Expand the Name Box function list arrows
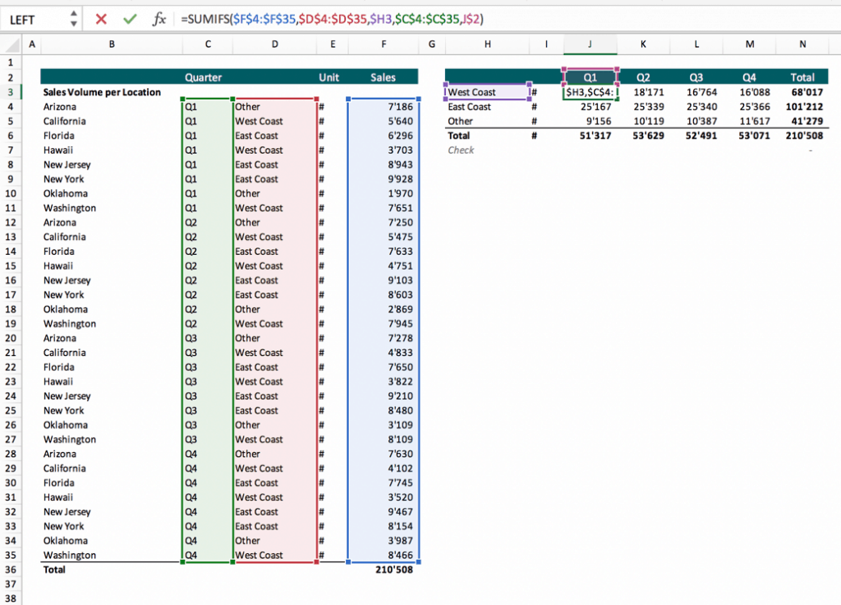Viewport: 841px width, 605px height. pyautogui.click(x=73, y=20)
